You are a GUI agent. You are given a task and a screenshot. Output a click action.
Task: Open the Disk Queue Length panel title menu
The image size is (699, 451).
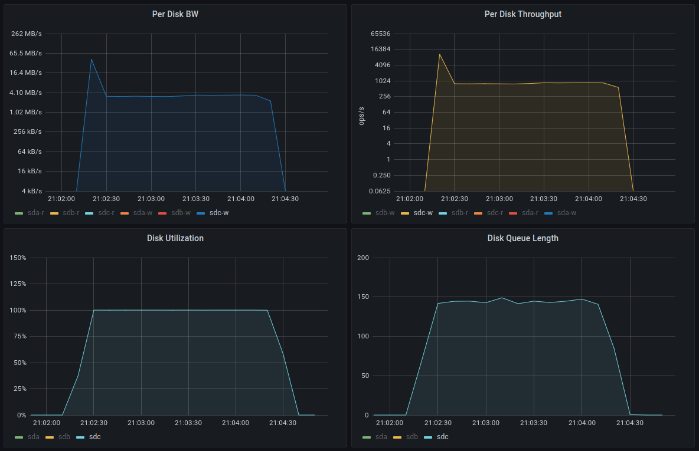pyautogui.click(x=522, y=238)
